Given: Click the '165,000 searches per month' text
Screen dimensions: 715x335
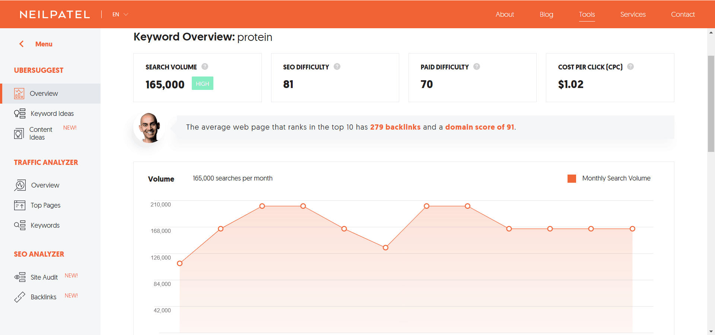Looking at the screenshot, I should (x=232, y=178).
